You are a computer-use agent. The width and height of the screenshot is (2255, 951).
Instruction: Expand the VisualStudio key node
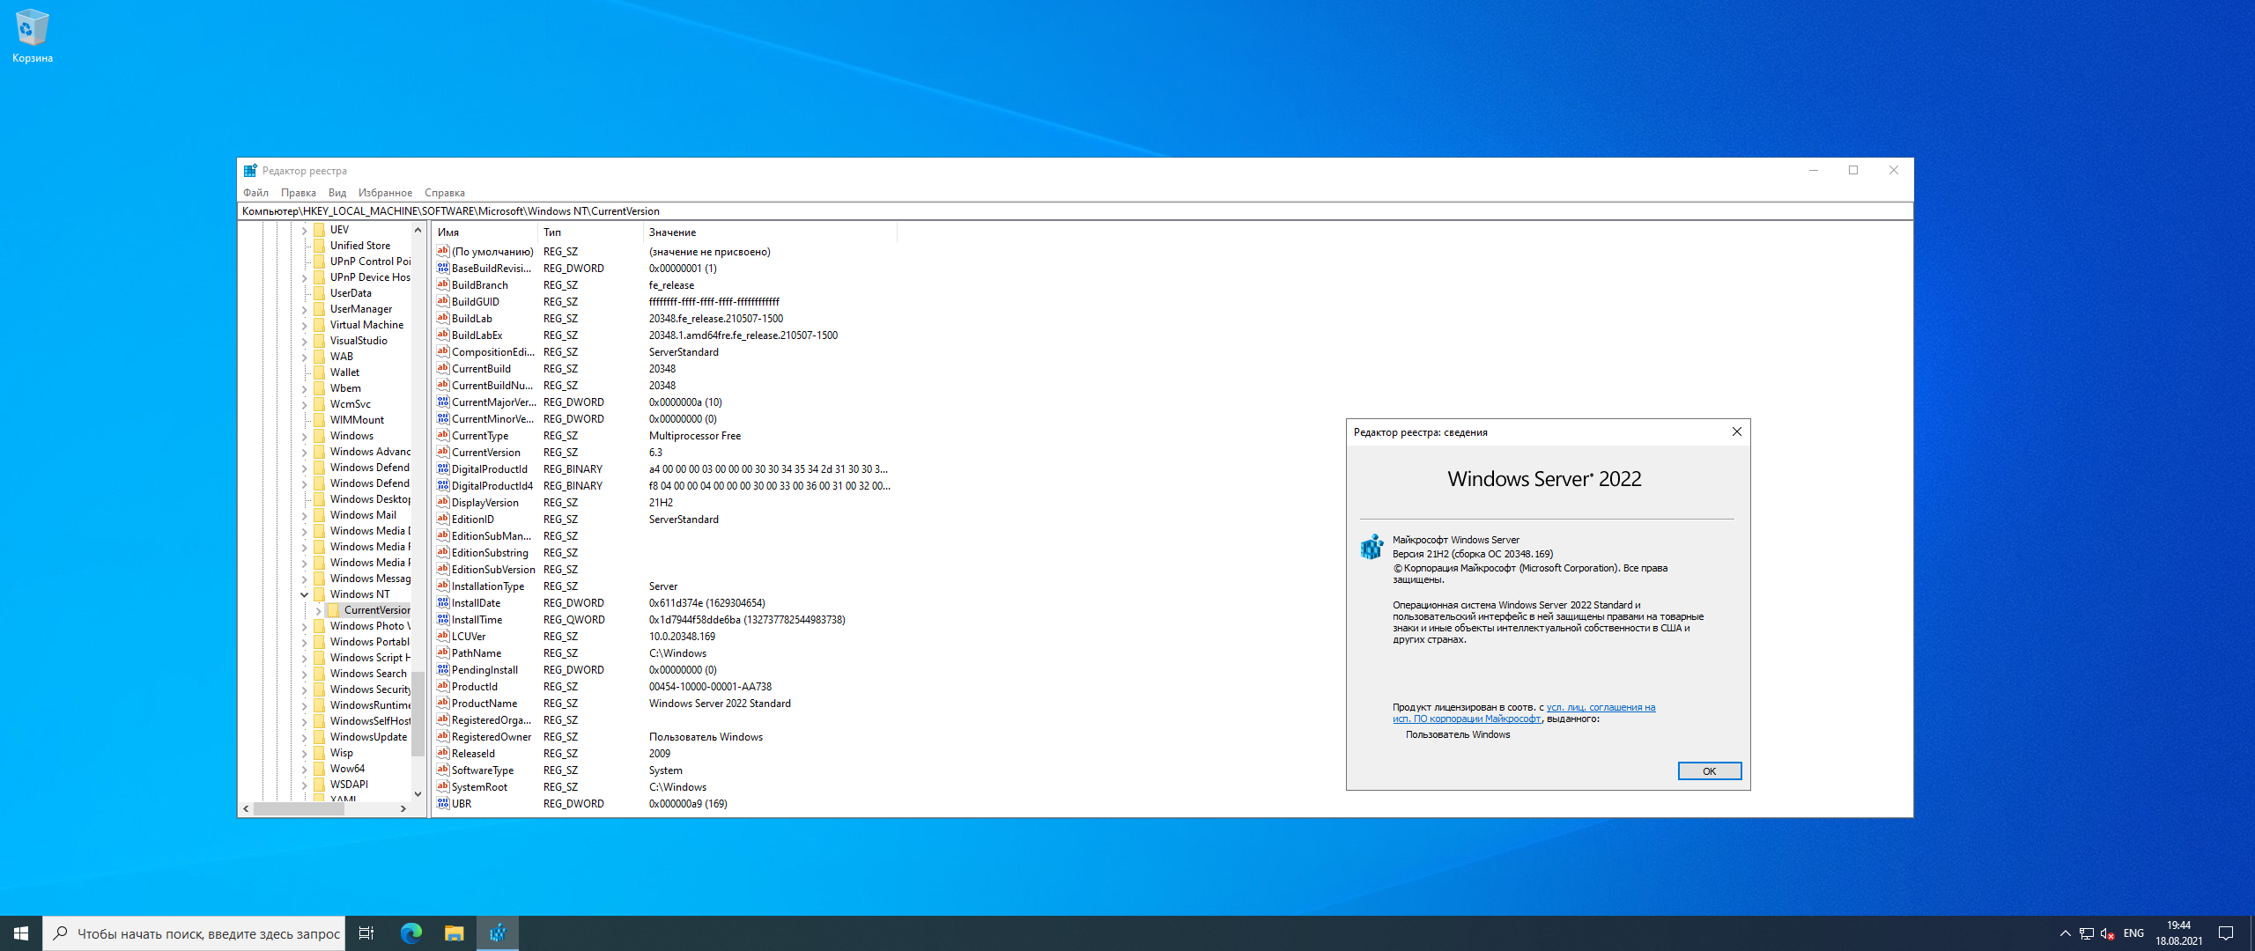305,341
